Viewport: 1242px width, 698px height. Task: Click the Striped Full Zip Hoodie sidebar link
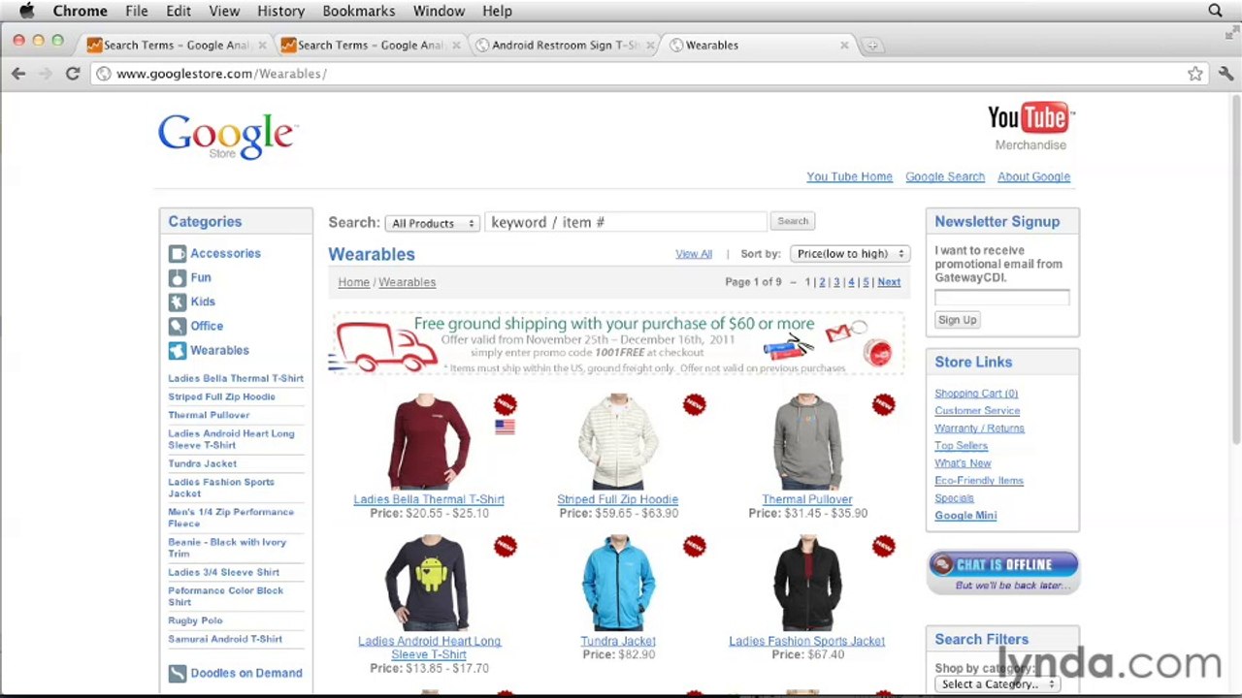(x=221, y=397)
